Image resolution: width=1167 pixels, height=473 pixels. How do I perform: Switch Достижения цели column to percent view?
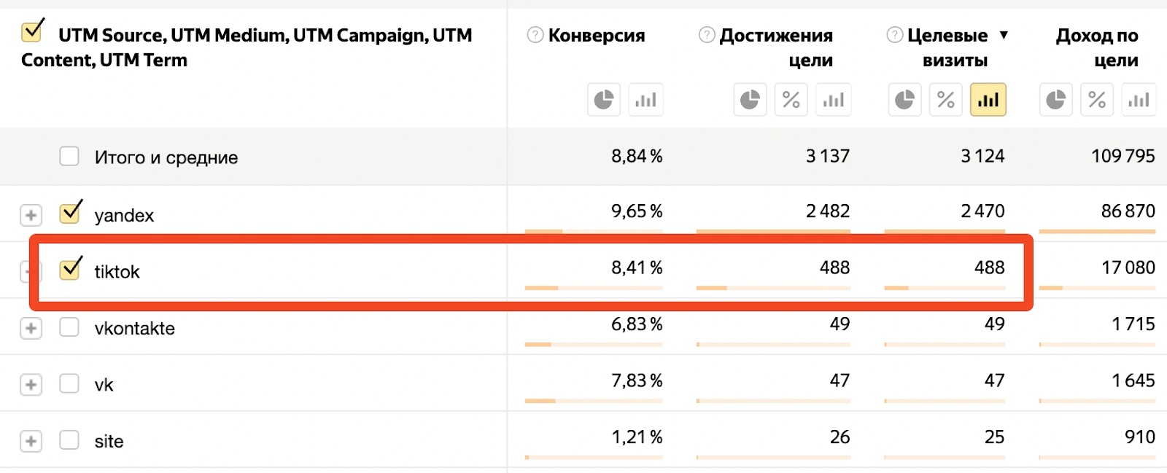(791, 100)
